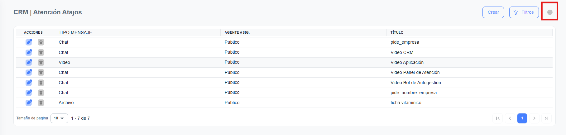
Task: Expand the page size dropdown
Action: coord(59,118)
